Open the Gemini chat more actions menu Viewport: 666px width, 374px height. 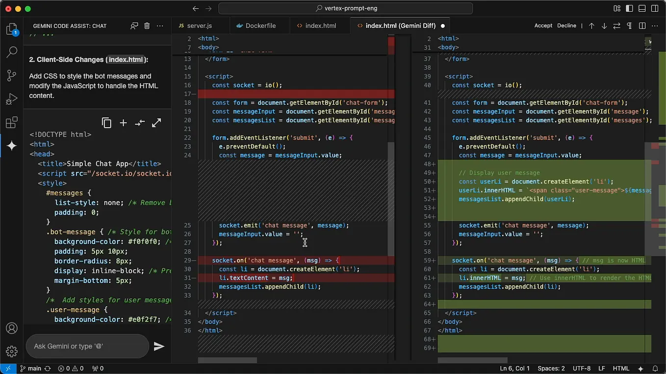coord(159,25)
